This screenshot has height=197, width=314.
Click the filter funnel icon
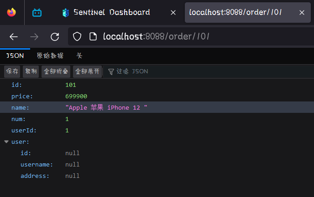coord(111,71)
